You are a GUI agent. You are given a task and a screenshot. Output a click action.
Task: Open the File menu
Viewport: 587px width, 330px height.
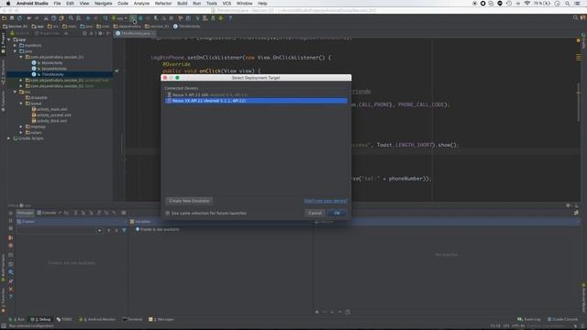coord(57,4)
